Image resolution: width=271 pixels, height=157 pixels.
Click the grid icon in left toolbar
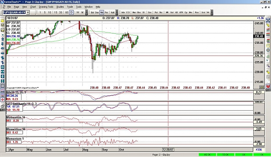pos(3,86)
